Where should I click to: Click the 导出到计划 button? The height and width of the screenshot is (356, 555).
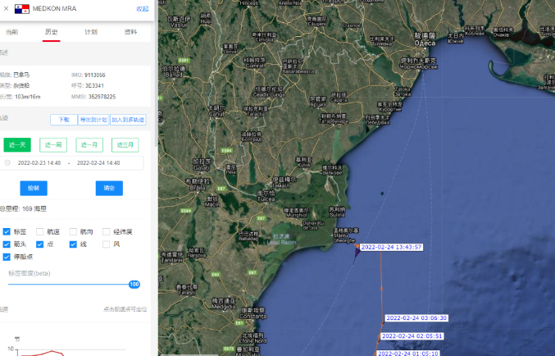pyautogui.click(x=93, y=120)
